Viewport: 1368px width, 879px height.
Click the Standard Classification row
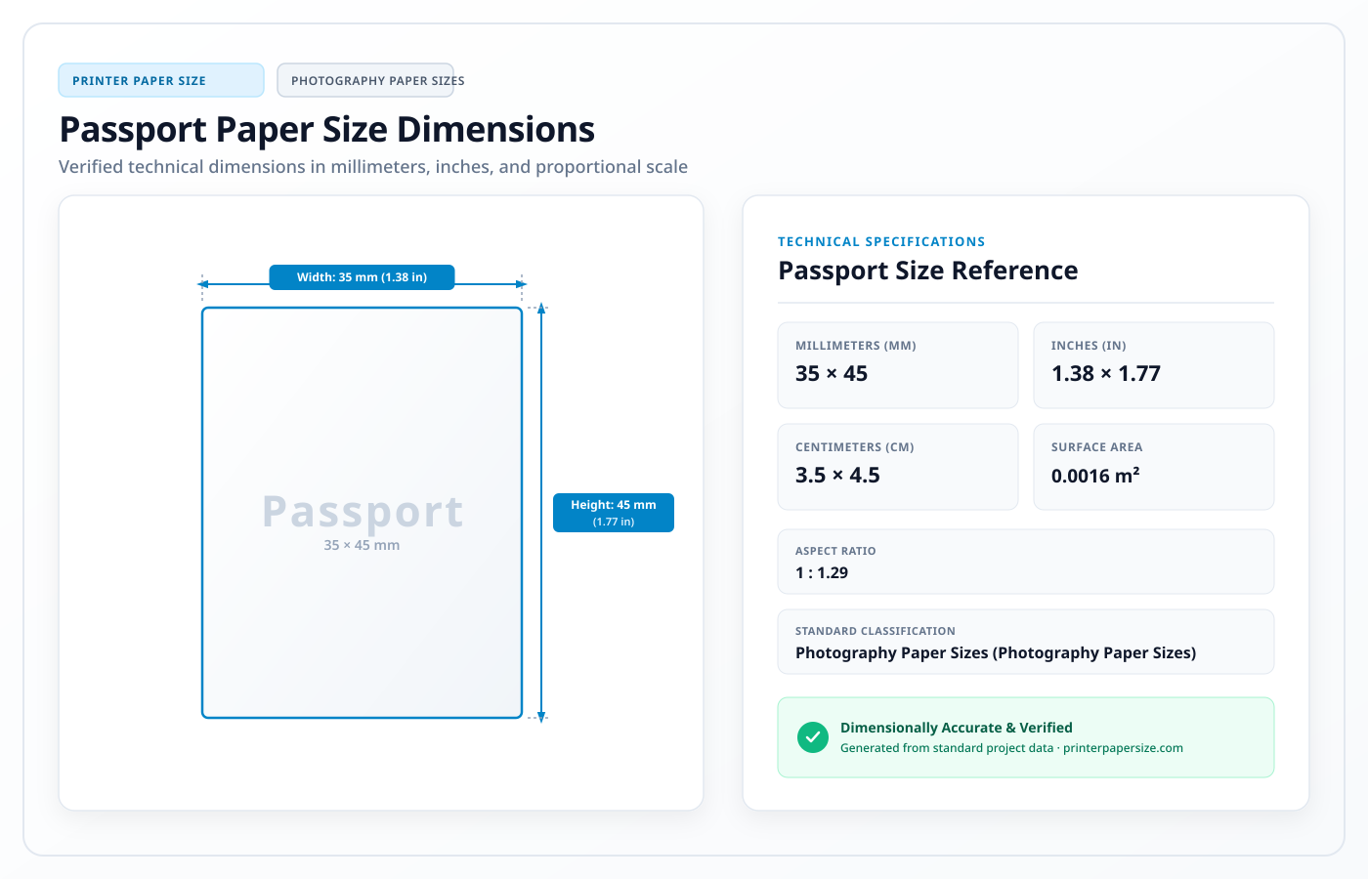pyautogui.click(x=1026, y=642)
